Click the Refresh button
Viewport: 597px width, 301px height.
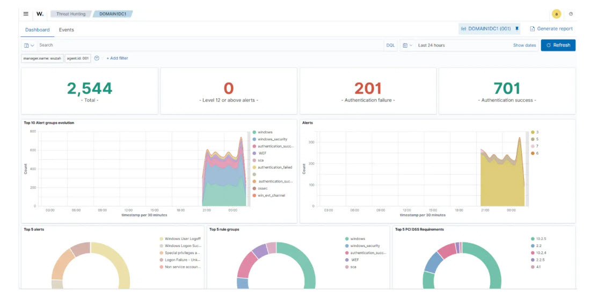point(558,46)
